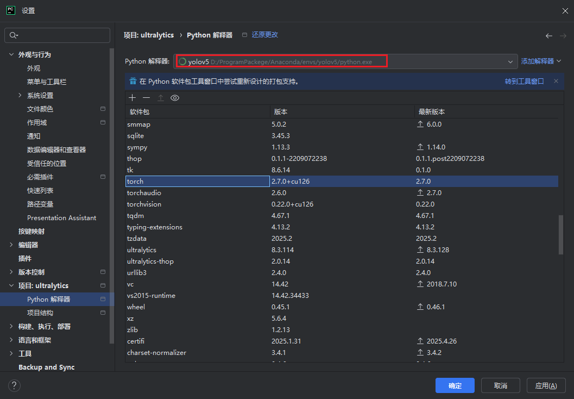Select the urllib3 package row
574x399 pixels.
coord(342,272)
